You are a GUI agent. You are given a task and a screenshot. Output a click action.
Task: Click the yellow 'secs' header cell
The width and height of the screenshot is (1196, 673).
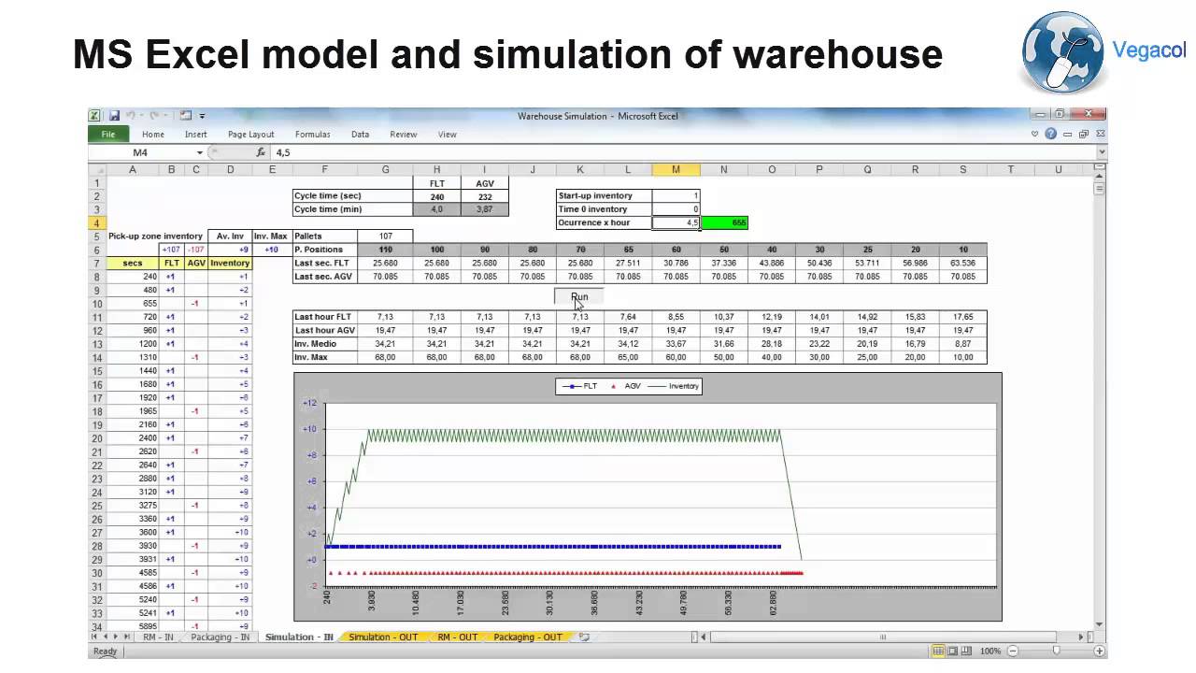[x=133, y=264]
